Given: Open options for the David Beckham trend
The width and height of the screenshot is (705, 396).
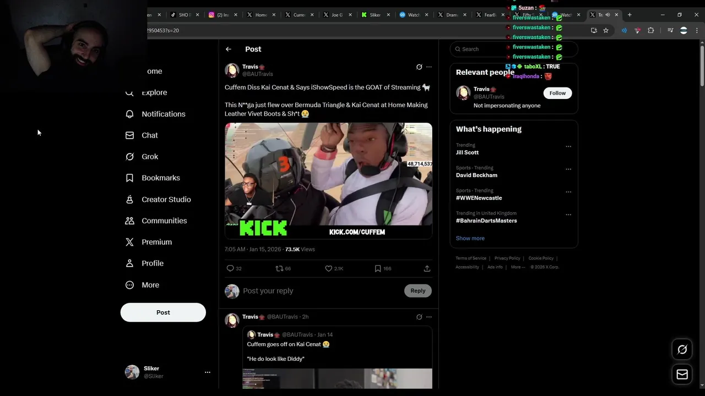Looking at the screenshot, I should click(x=568, y=169).
